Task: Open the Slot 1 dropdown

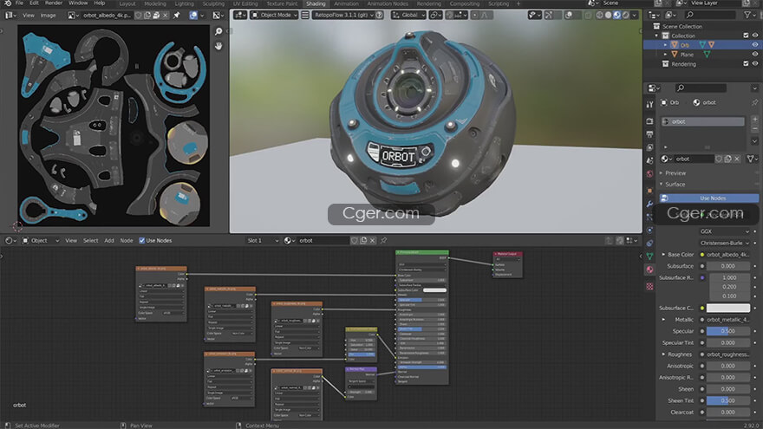Action: (263, 240)
